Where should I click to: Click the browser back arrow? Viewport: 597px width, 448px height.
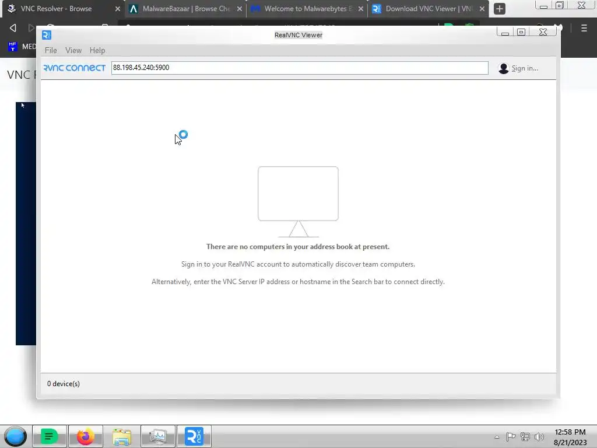(13, 28)
